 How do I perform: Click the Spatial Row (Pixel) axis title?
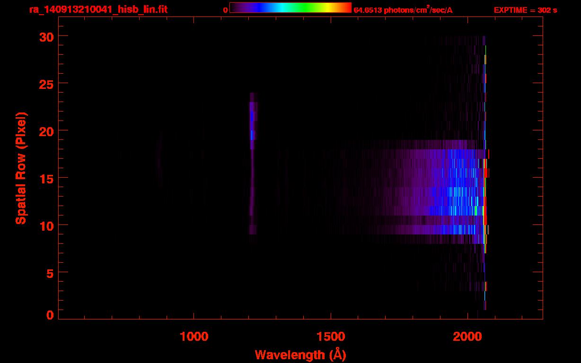[x=21, y=168]
